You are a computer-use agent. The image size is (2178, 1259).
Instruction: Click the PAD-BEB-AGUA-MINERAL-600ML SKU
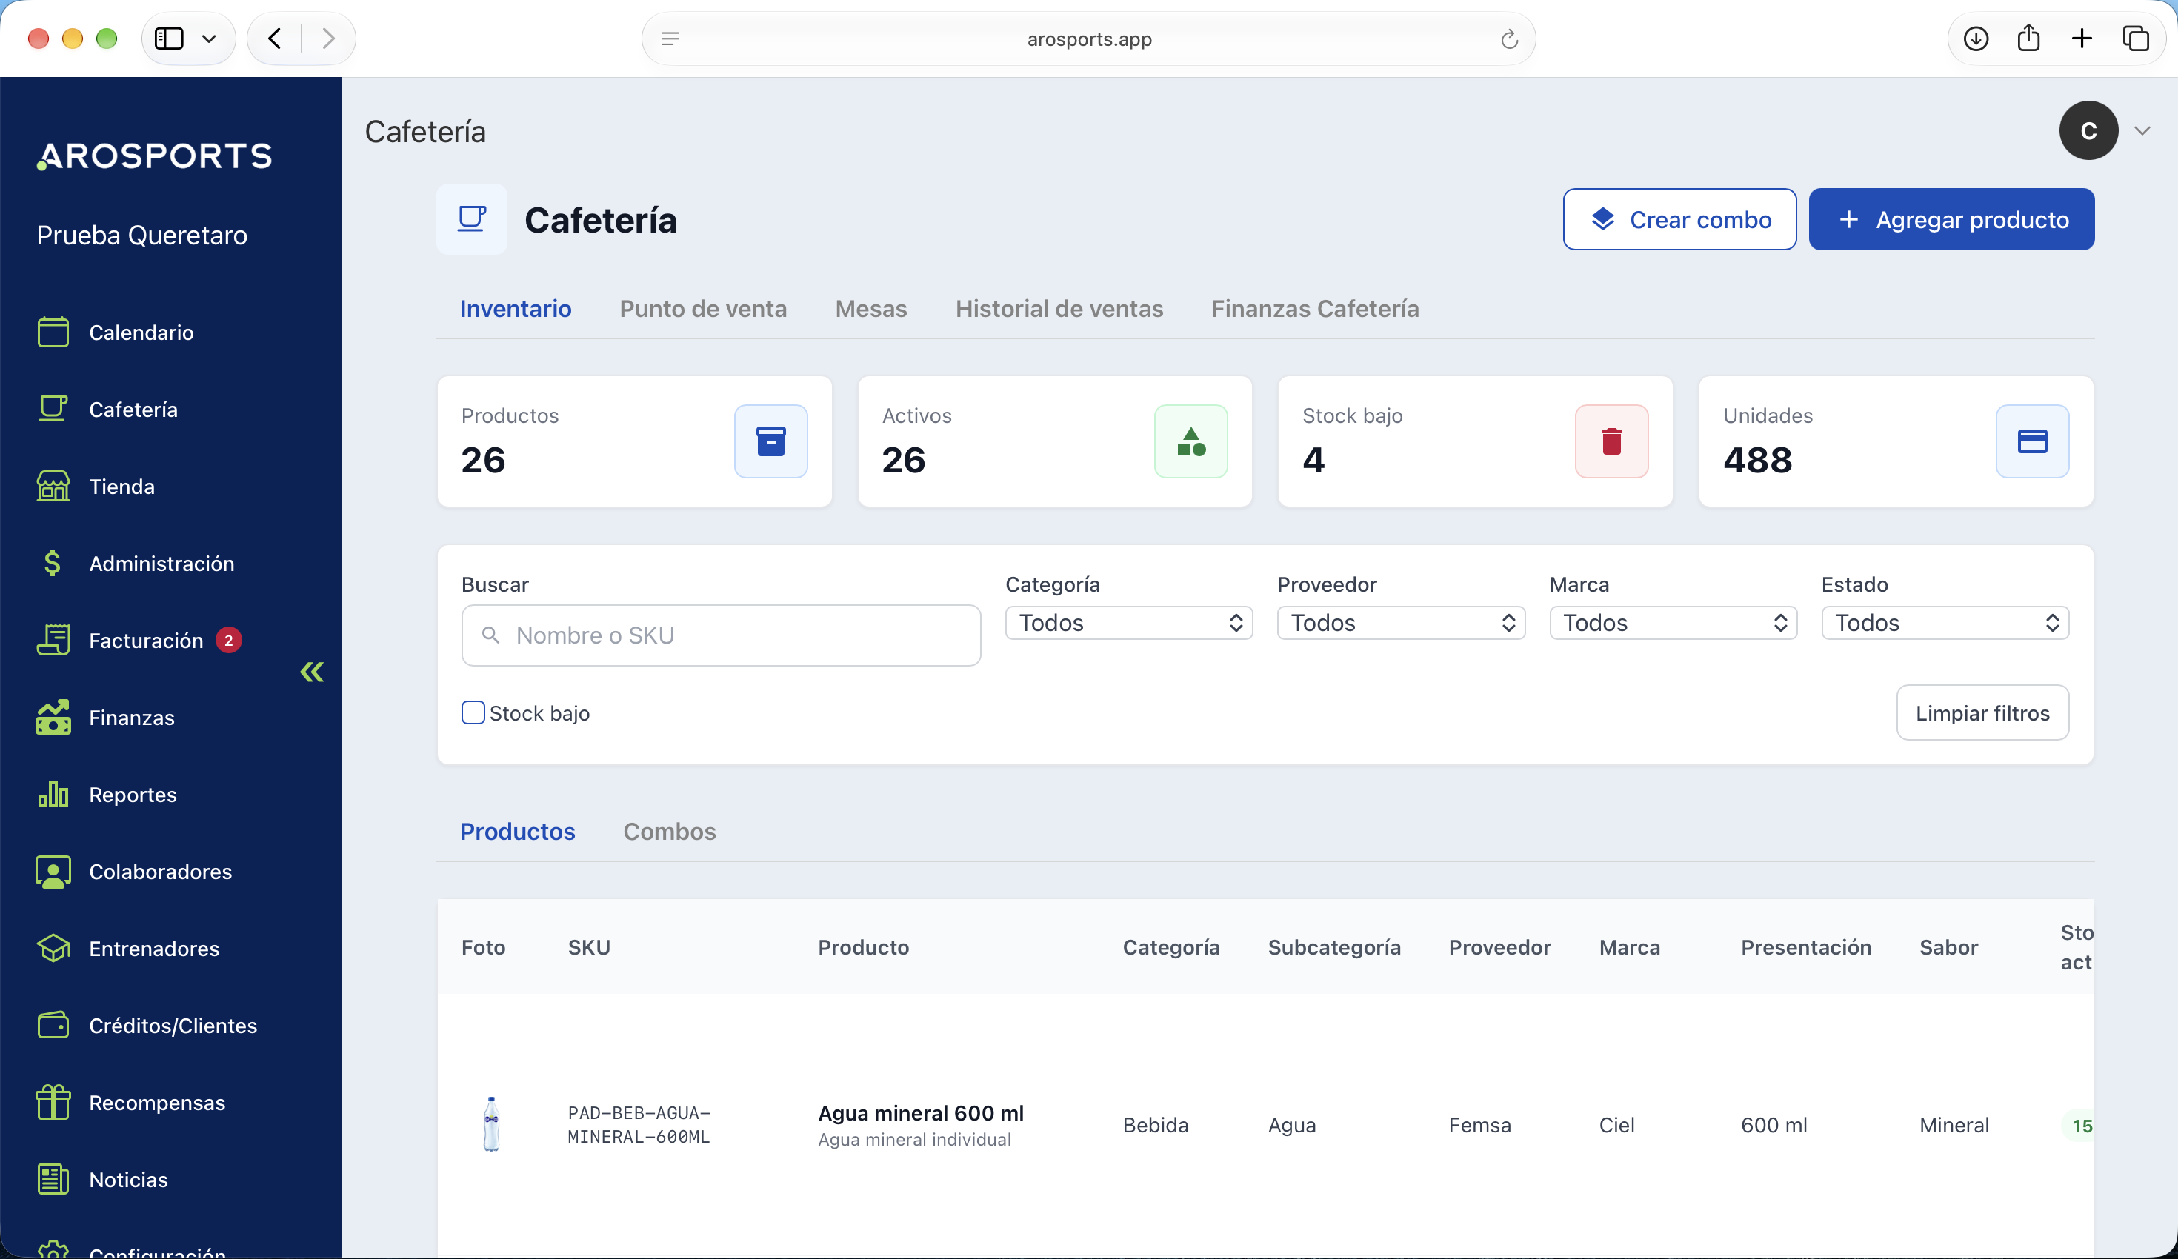638,1124
